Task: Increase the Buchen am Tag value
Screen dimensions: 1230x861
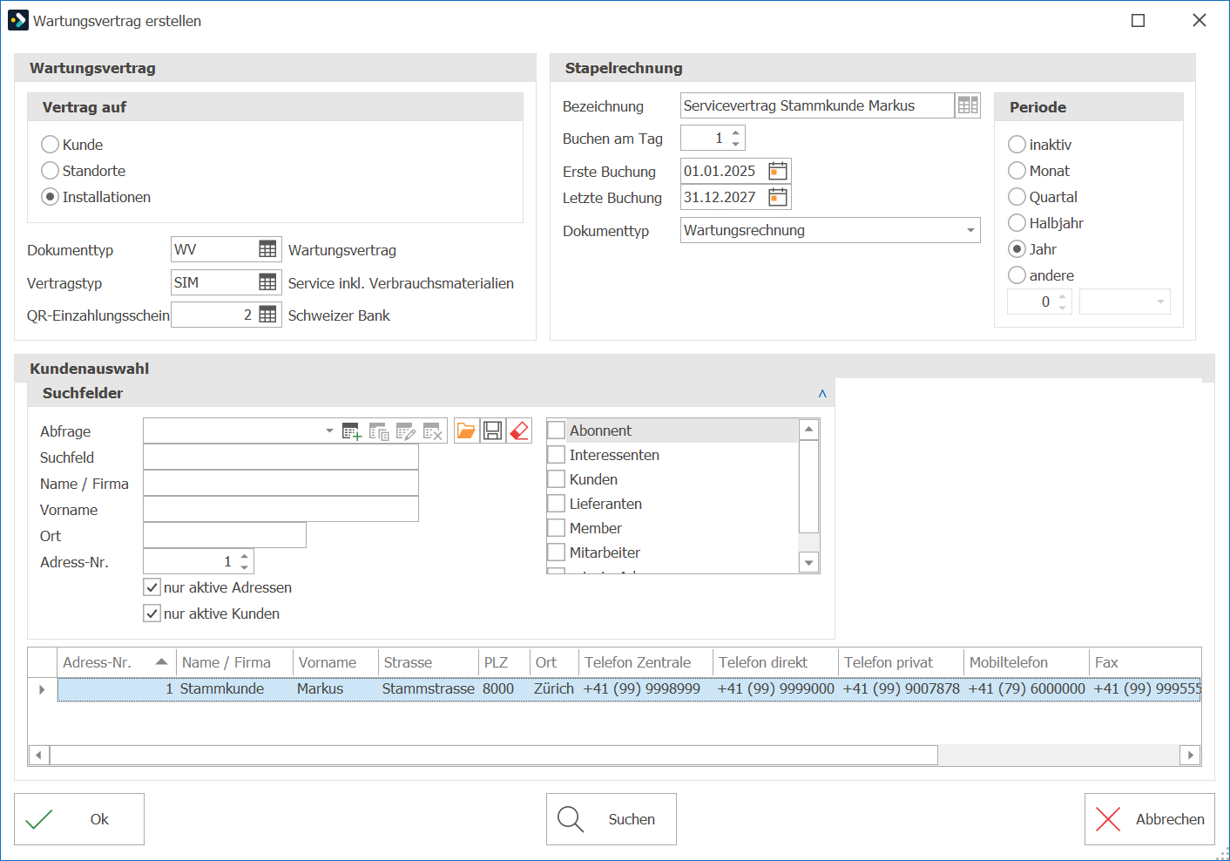Action: [736, 132]
